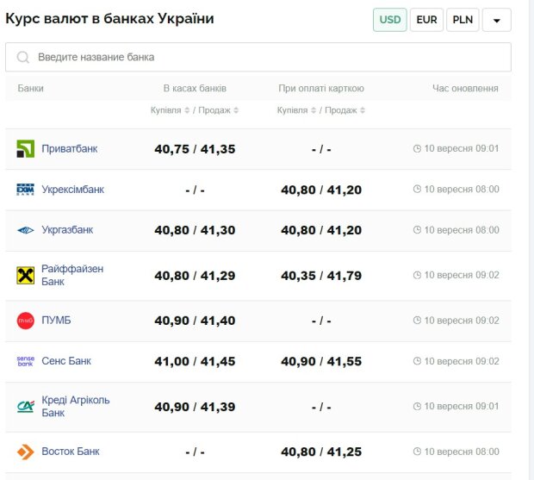This screenshot has width=534, height=480.
Task: Click the ПУМБ red logo icon
Action: (x=25, y=321)
